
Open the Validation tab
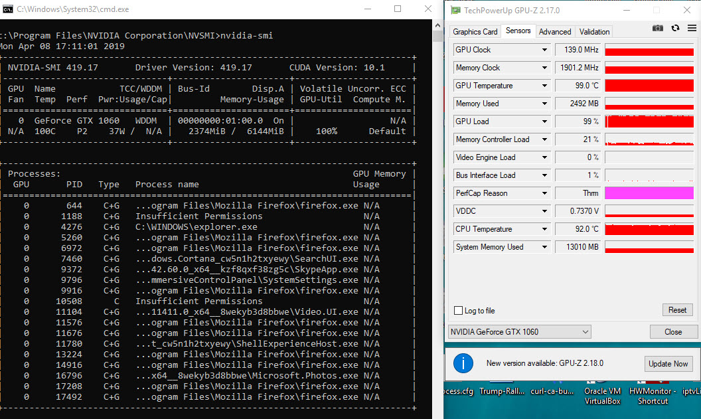pos(594,32)
